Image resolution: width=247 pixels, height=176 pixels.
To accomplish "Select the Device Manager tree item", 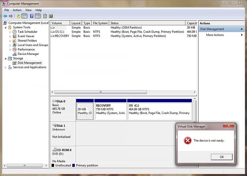I will tap(28, 54).
